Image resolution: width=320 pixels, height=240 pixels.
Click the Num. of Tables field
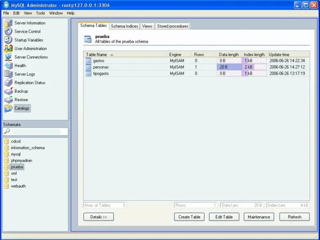(105, 205)
